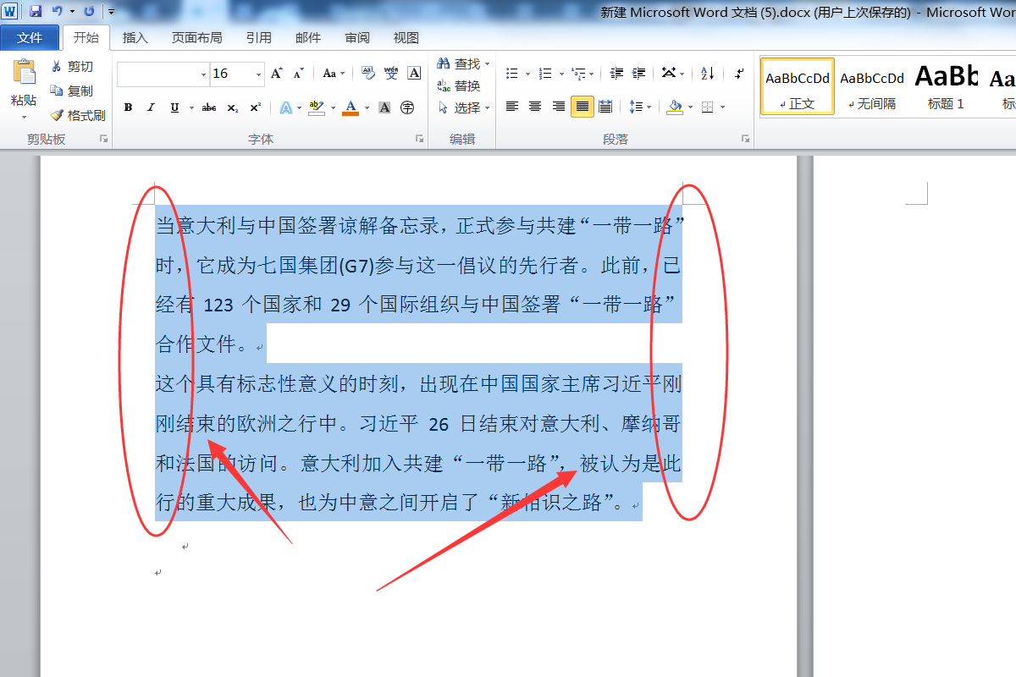Decrease font size with the shrink icon
Image resolution: width=1016 pixels, height=677 pixels.
(298, 74)
